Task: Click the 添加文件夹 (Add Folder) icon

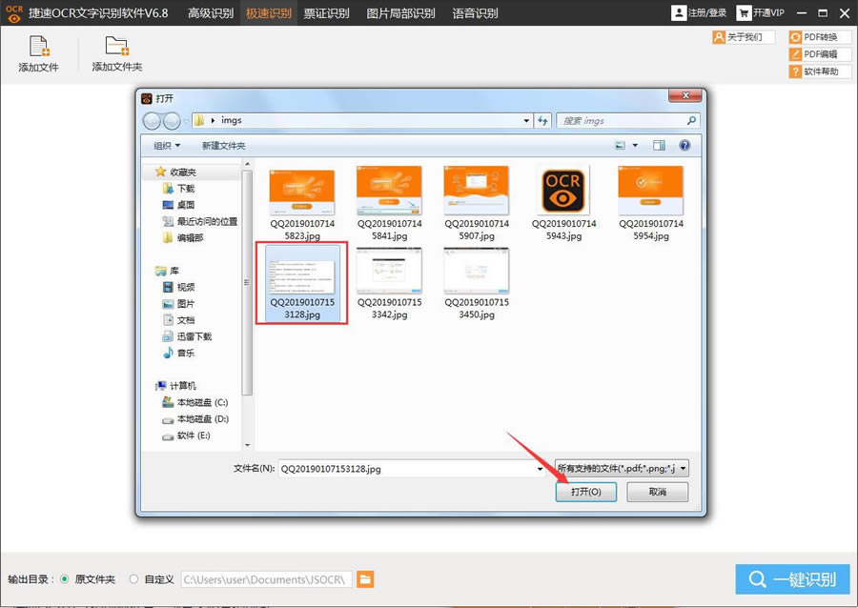Action: [x=115, y=53]
